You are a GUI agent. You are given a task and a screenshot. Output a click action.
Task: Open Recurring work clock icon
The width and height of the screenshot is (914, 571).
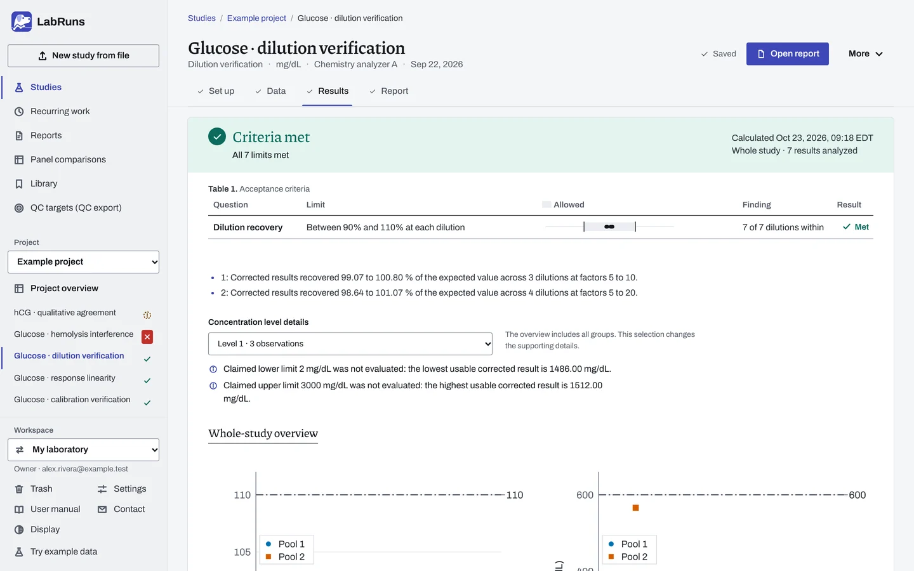point(19,112)
